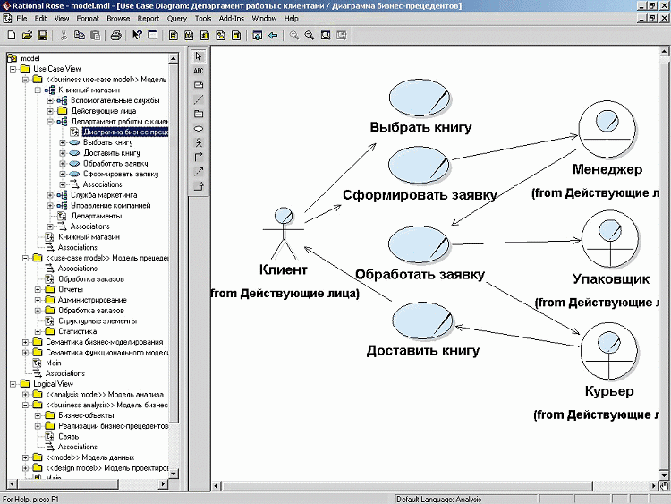
Task: Select the Actor stick-figure tool
Action: 199,142
